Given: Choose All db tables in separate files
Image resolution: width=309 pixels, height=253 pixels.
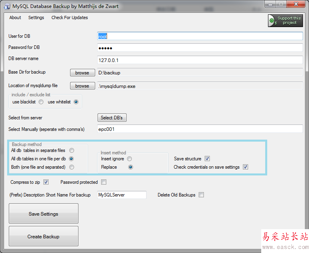Looking at the screenshot, I should tap(72, 150).
